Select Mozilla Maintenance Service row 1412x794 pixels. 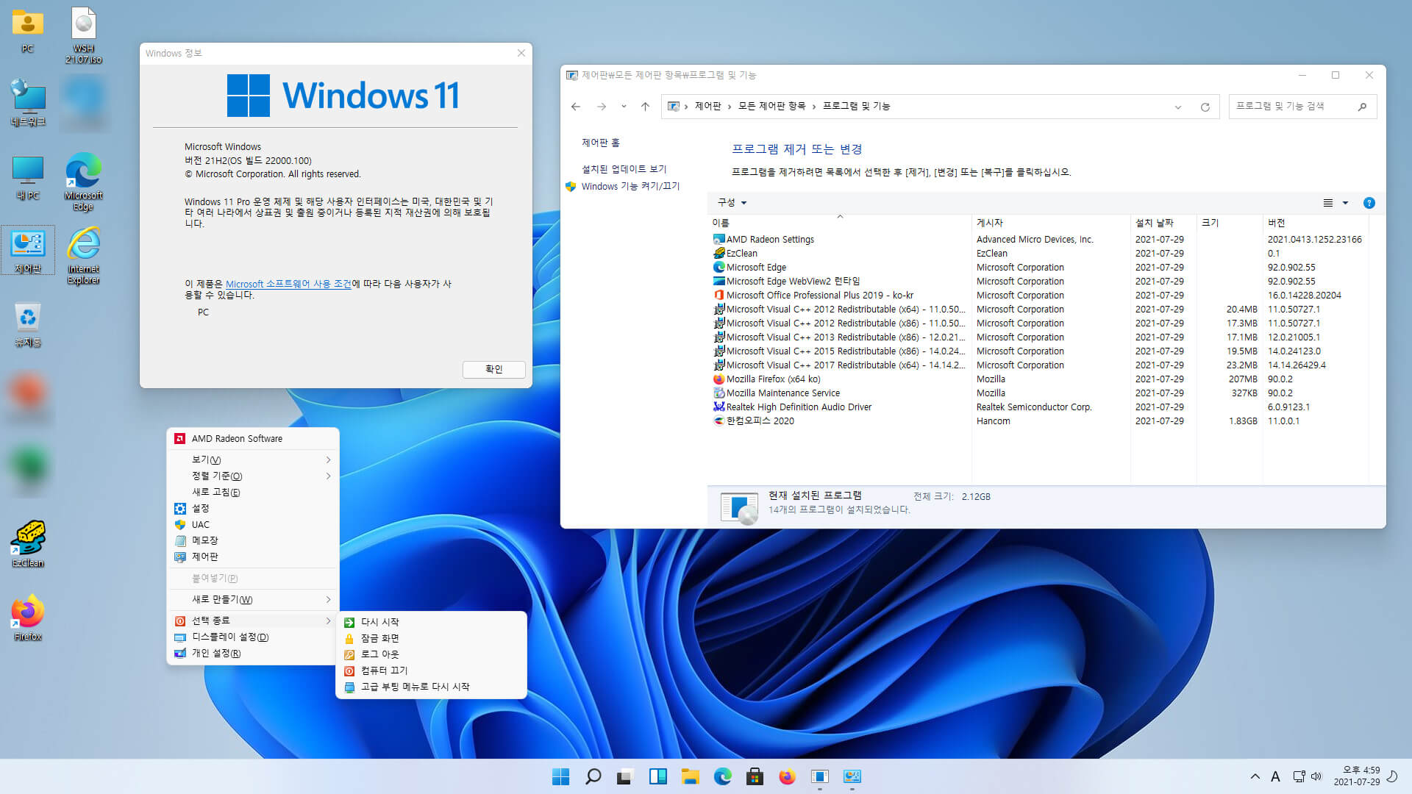pos(1039,393)
